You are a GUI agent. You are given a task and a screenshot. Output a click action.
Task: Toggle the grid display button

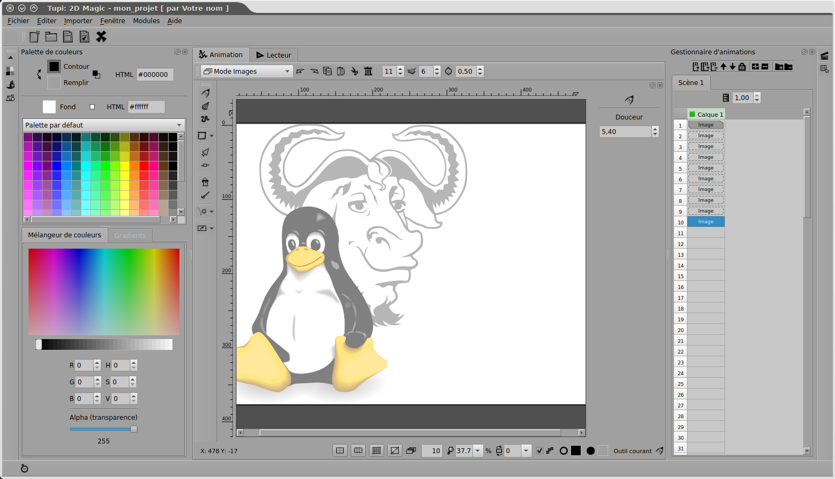pyautogui.click(x=377, y=450)
